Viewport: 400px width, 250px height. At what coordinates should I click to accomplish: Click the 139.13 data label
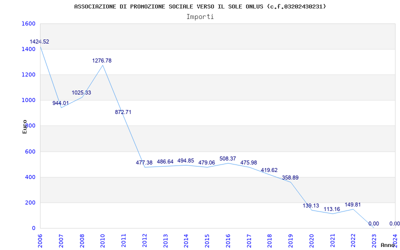311,205
